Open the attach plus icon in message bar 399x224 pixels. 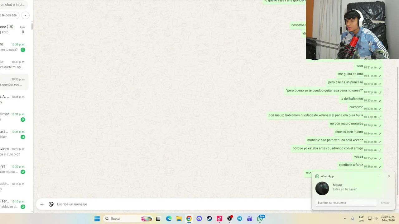pyautogui.click(x=42, y=204)
